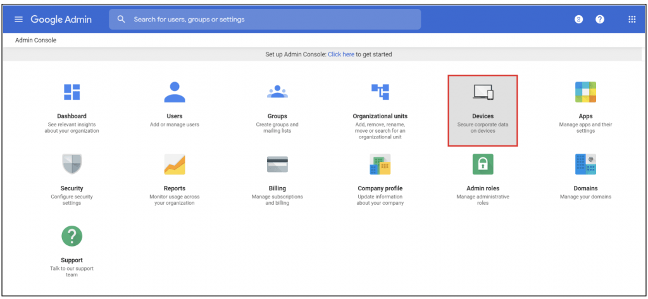Open the Reports label
648x299 pixels.
[175, 188]
